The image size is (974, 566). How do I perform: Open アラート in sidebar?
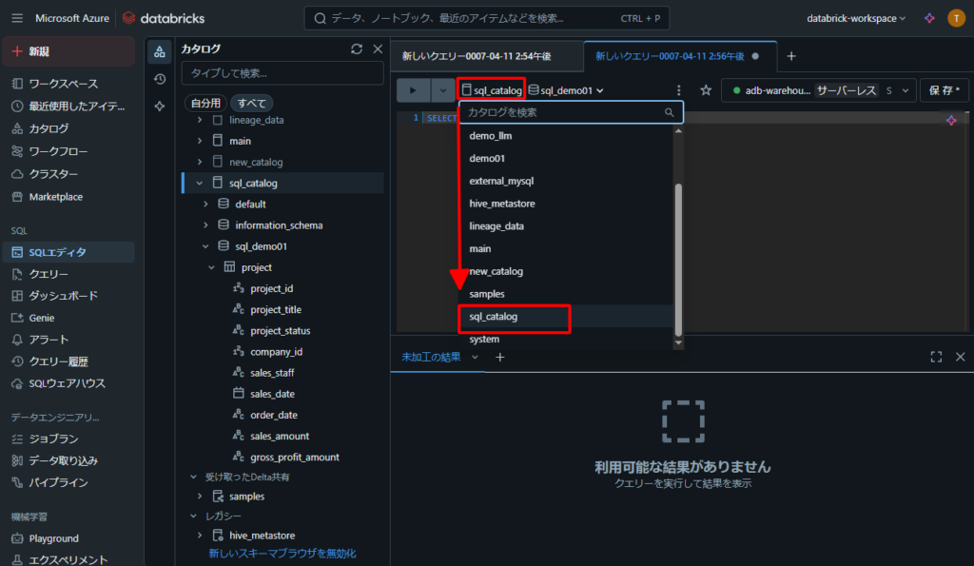(68, 340)
